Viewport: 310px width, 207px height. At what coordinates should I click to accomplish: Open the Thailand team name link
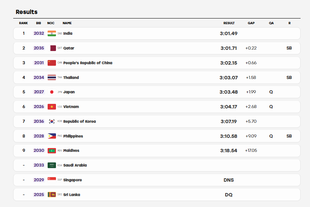coord(71,77)
